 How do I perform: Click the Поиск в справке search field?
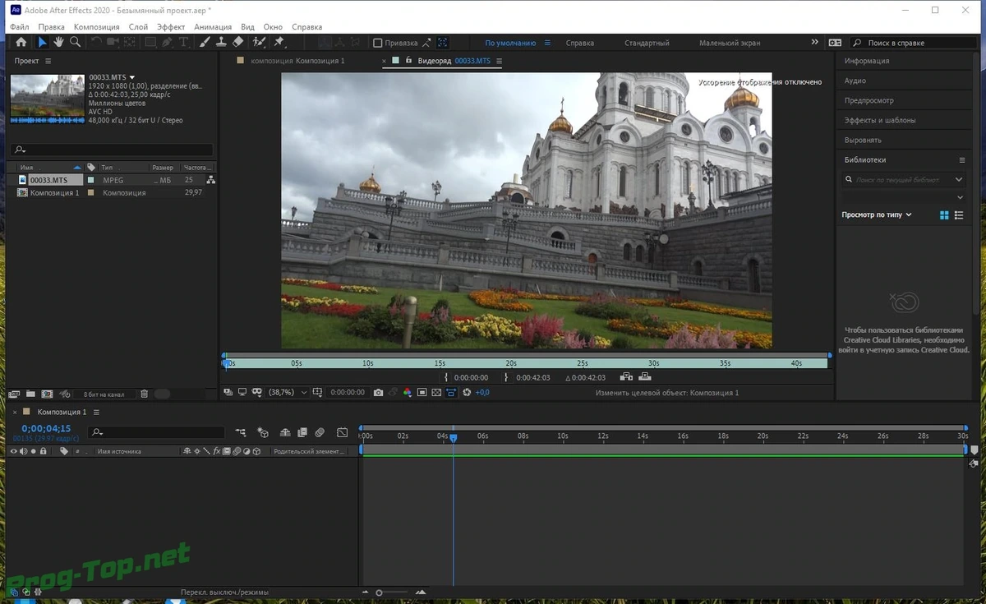[915, 43]
